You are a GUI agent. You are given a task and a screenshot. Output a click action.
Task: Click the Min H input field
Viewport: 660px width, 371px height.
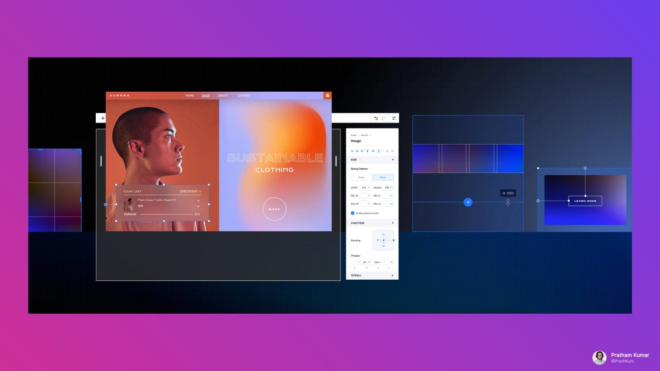(388, 196)
